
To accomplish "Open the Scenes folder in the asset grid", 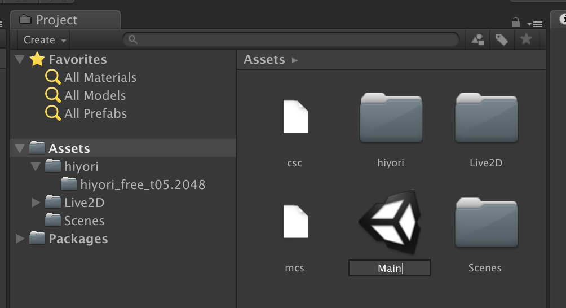I will [x=486, y=223].
